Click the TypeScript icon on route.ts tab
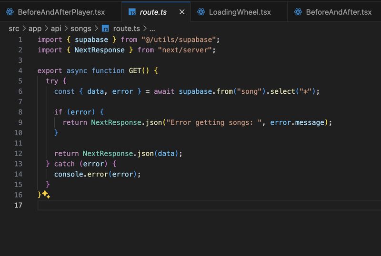The image size is (381, 256). [x=131, y=12]
